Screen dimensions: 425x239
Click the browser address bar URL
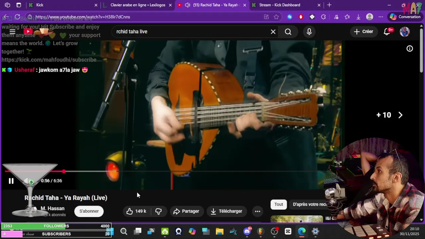click(83, 17)
